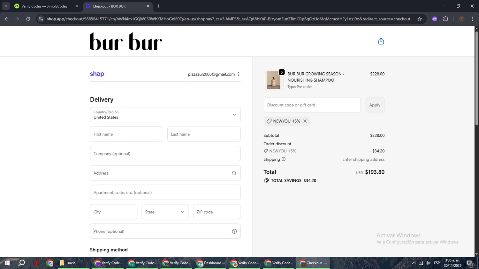
Task: Open new browser tab
Action: [159, 6]
